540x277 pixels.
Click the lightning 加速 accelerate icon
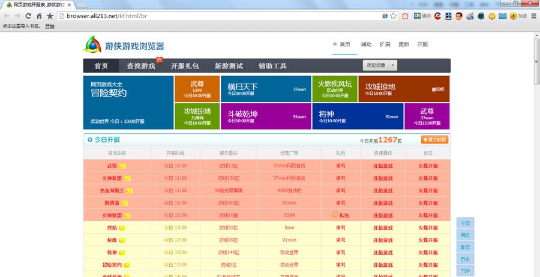514,16
